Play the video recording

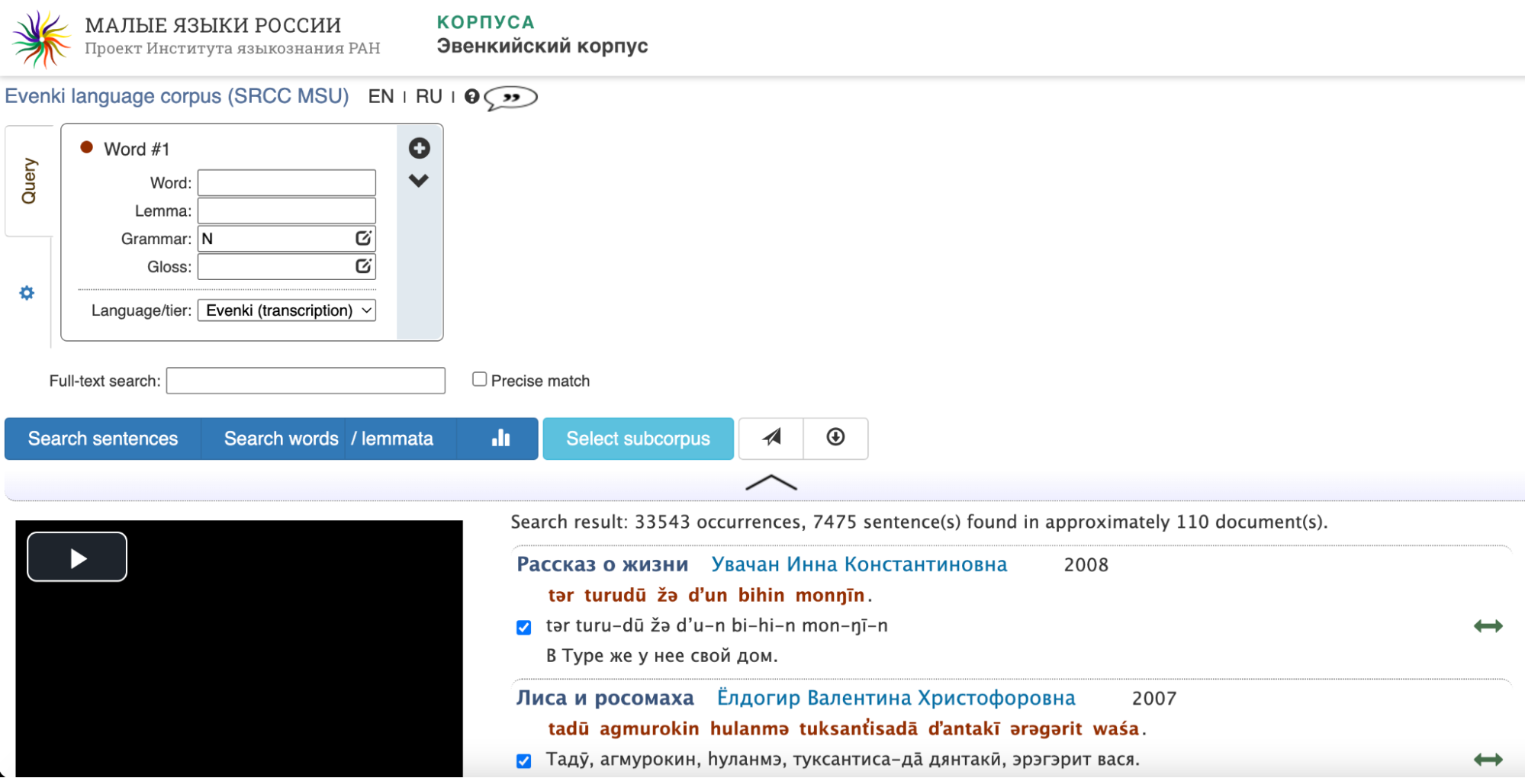[76, 557]
